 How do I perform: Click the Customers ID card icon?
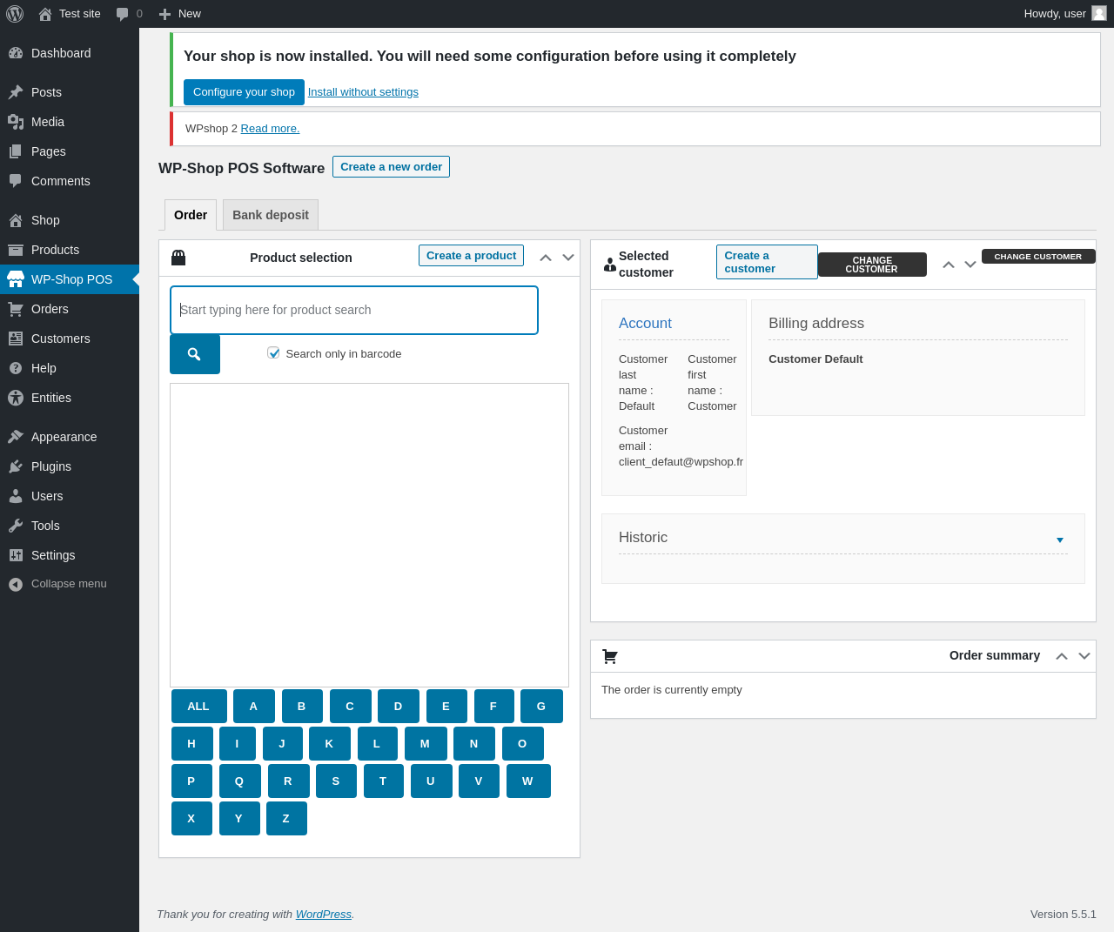click(x=16, y=339)
